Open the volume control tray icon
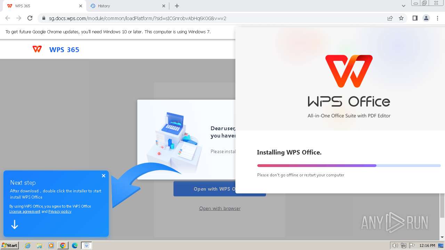 [x=395, y=245]
